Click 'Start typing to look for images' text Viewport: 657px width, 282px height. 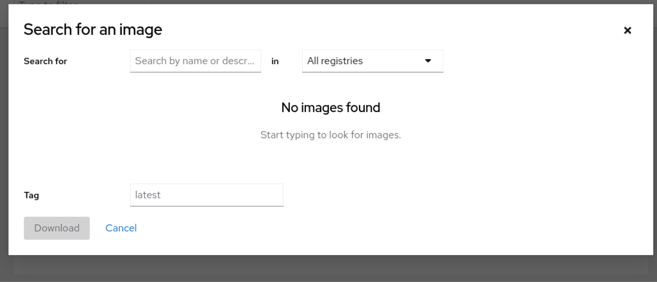330,135
